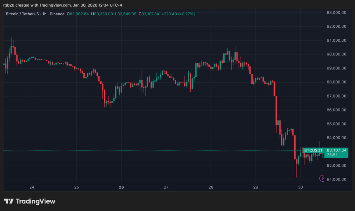Click the 90,000.00 price axis label

pos(336,55)
